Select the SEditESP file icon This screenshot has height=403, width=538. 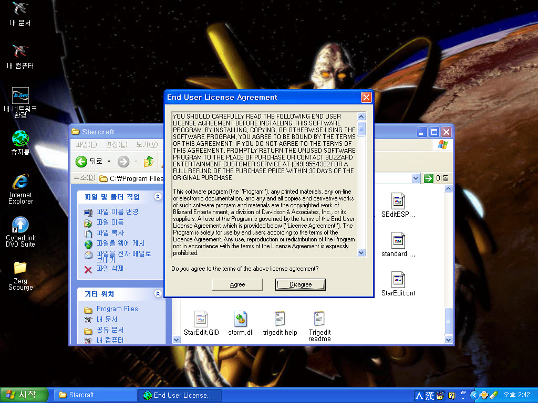(x=398, y=205)
